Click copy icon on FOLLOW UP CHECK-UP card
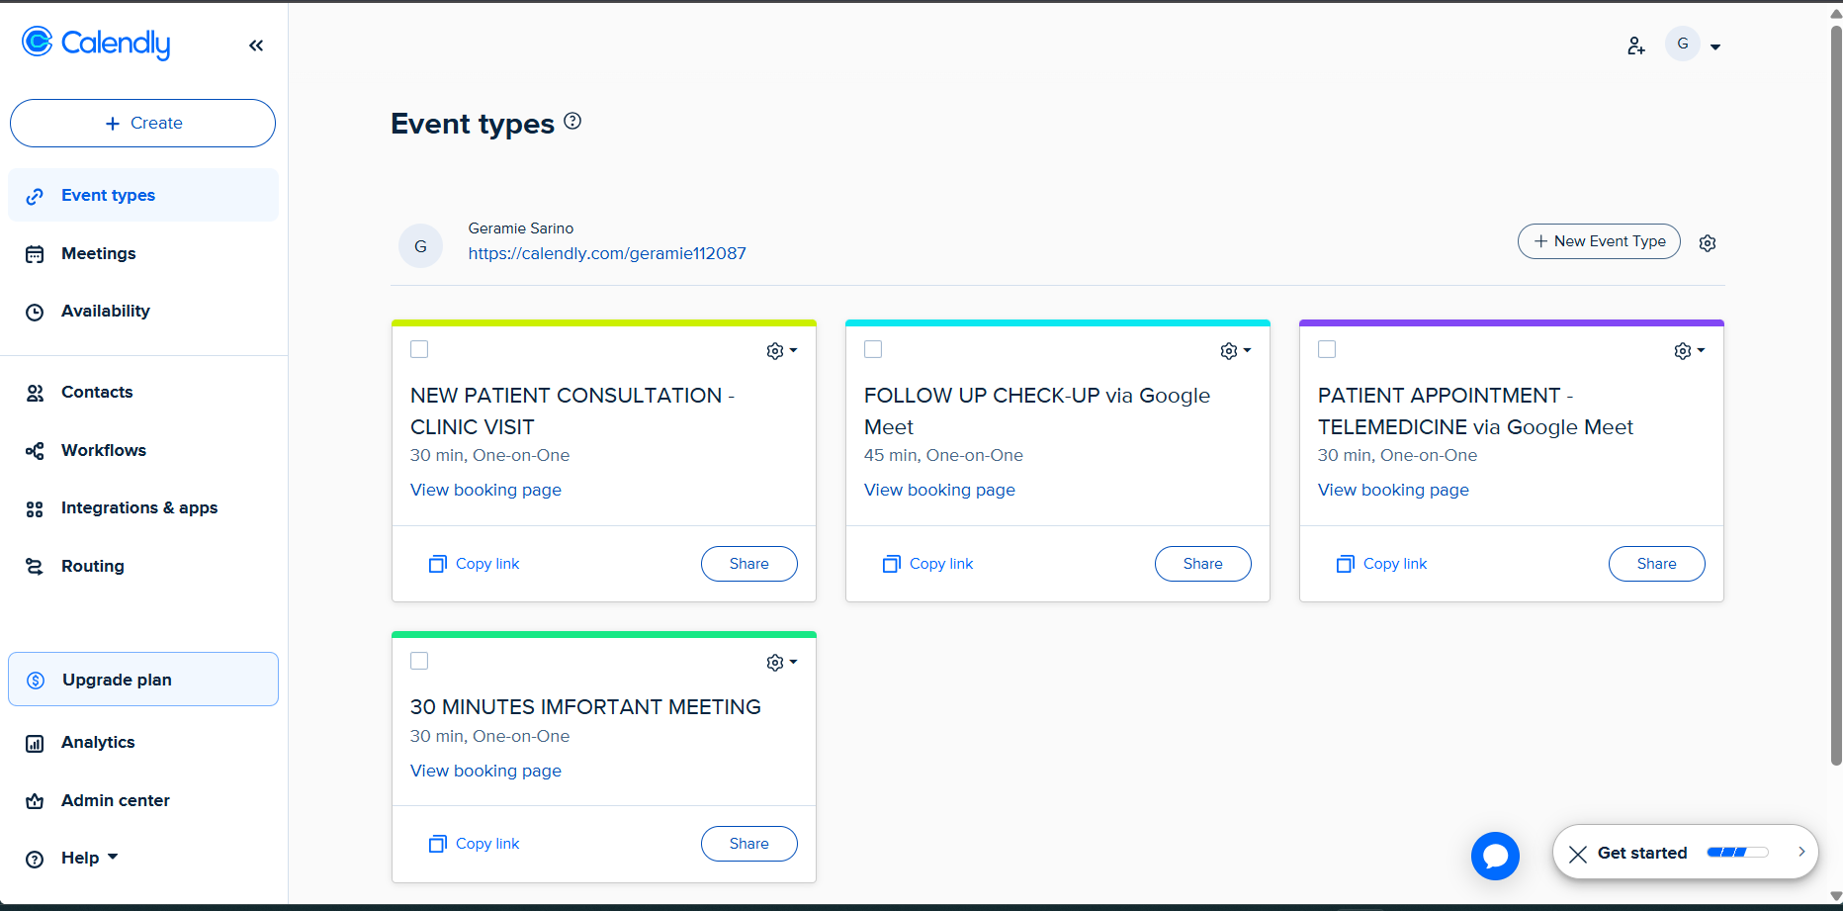1843x911 pixels. 892,564
